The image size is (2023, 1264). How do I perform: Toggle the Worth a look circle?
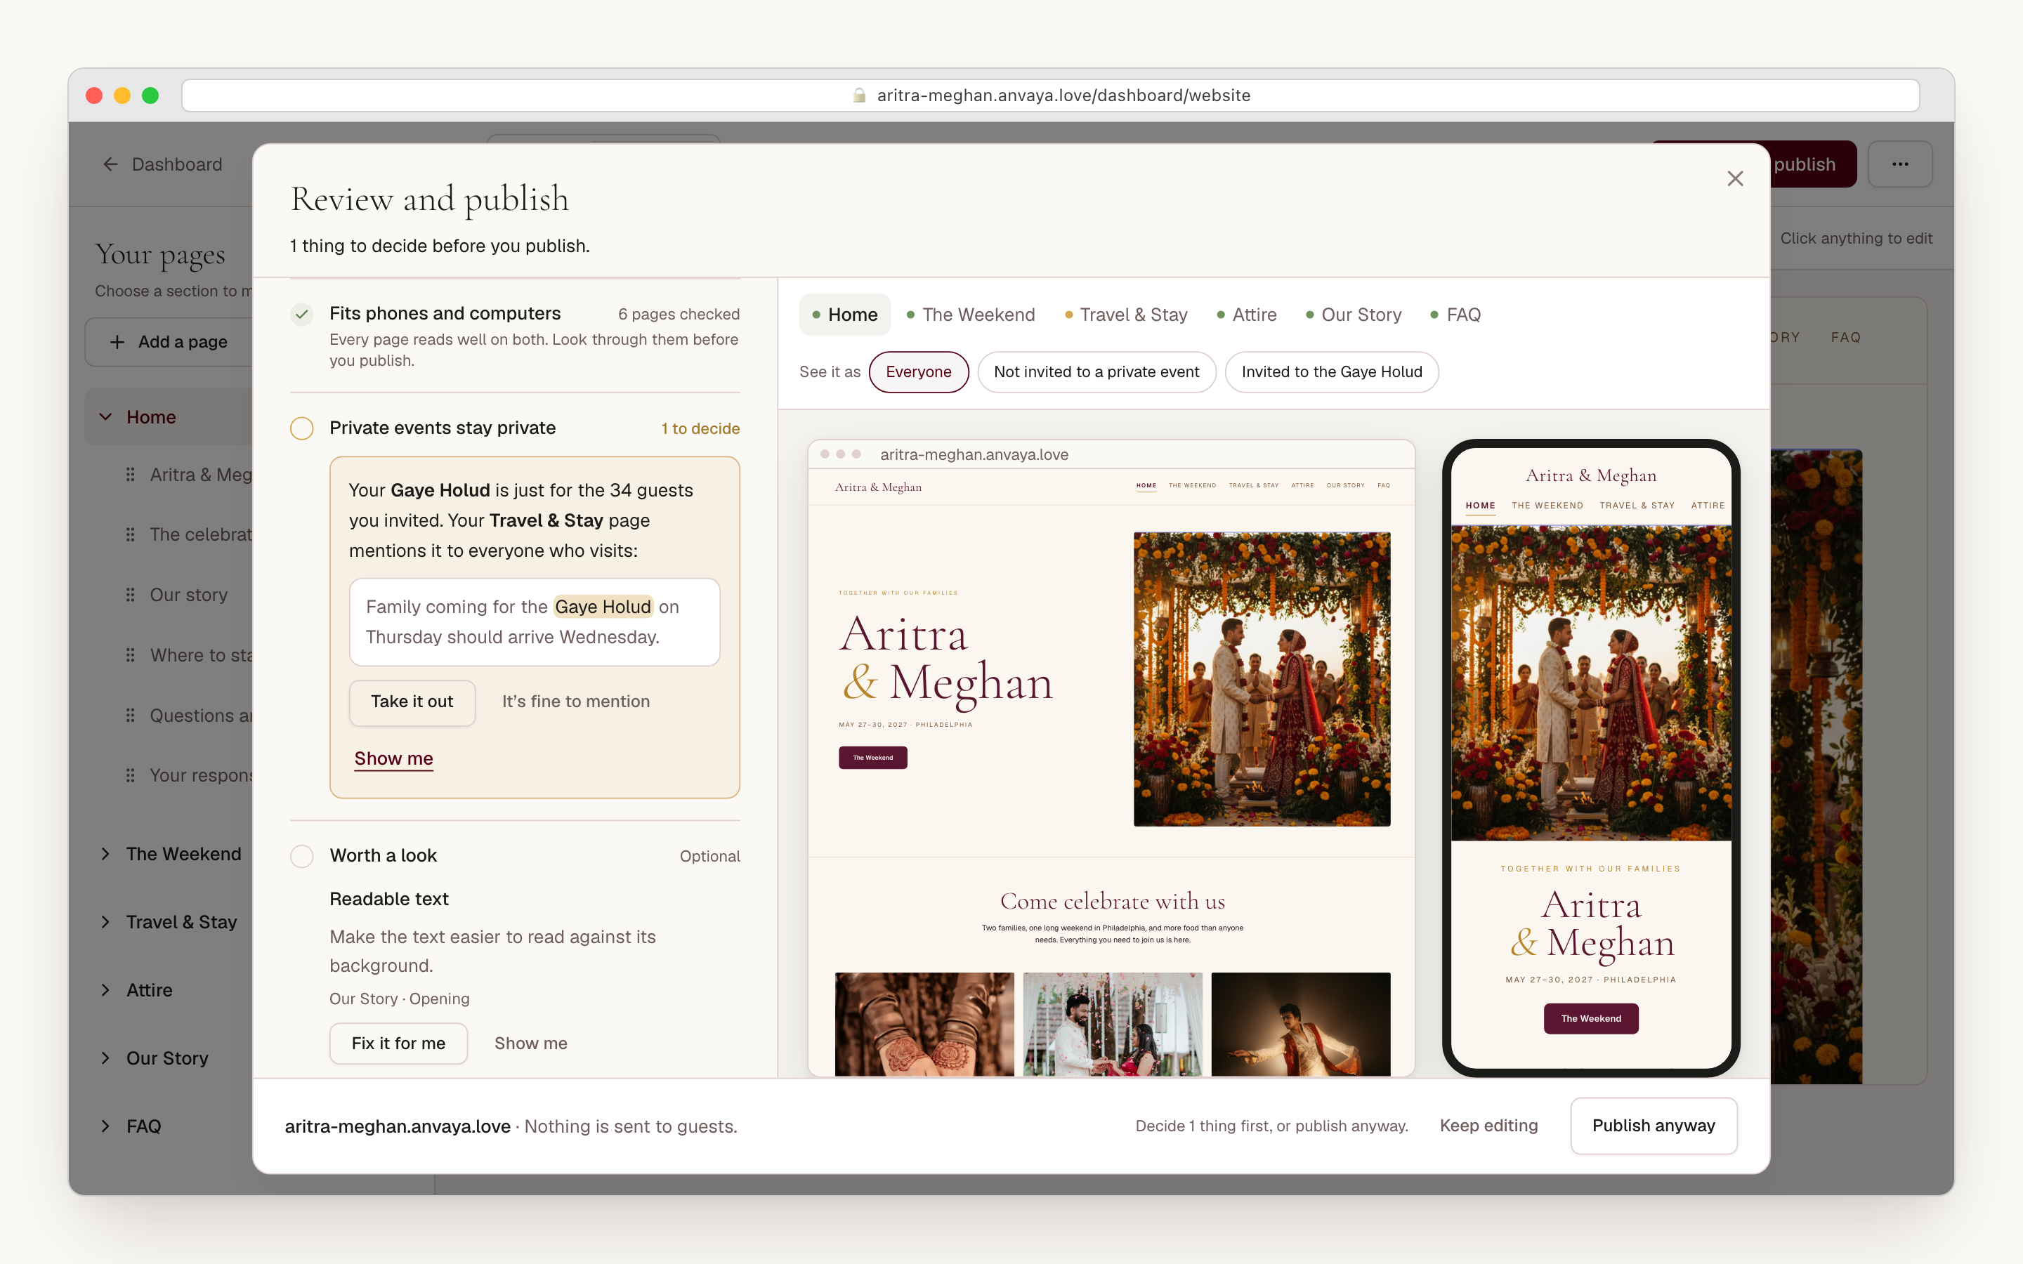pos(302,856)
